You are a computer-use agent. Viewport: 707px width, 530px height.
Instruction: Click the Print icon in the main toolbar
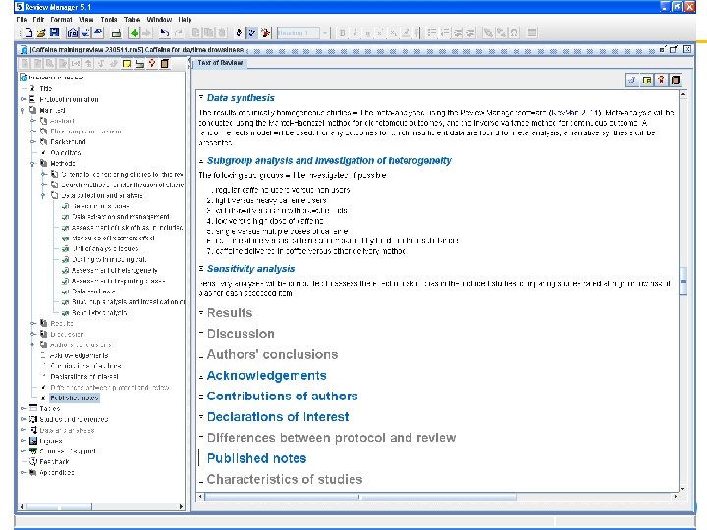click(116, 33)
